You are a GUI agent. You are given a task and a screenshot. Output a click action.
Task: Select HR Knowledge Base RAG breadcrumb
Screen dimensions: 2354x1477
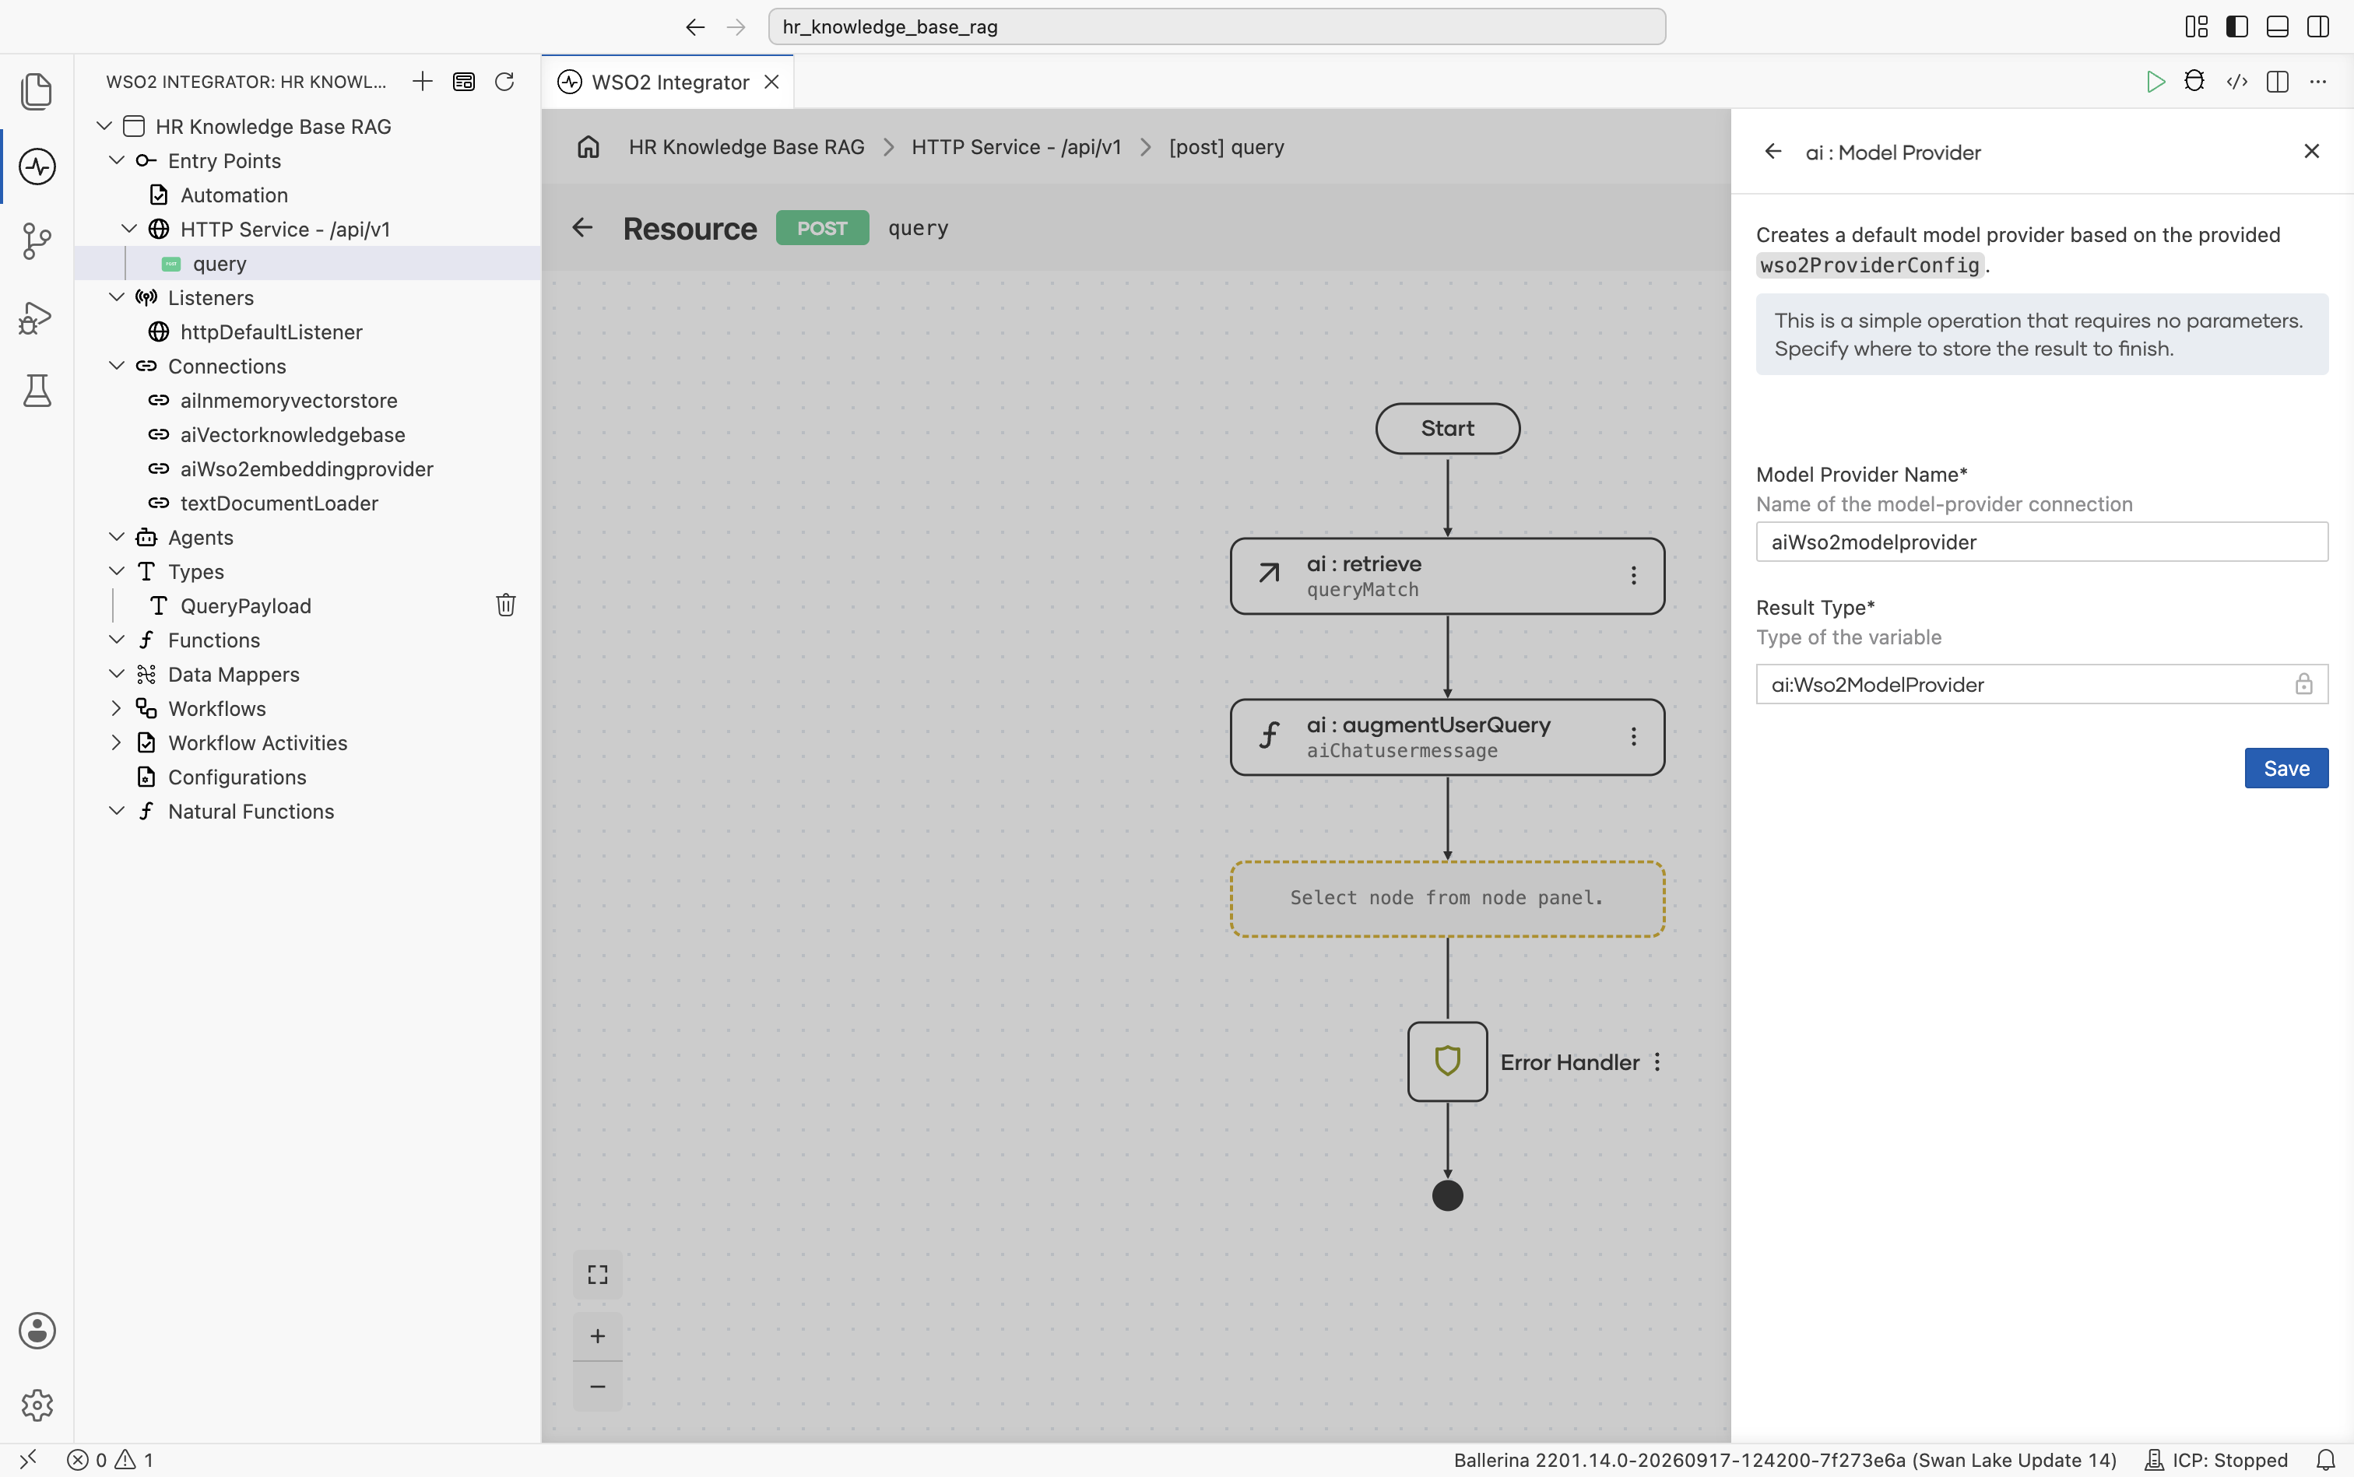747,146
